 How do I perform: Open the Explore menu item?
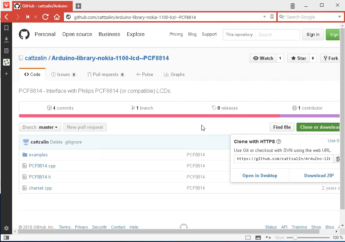(x=136, y=34)
